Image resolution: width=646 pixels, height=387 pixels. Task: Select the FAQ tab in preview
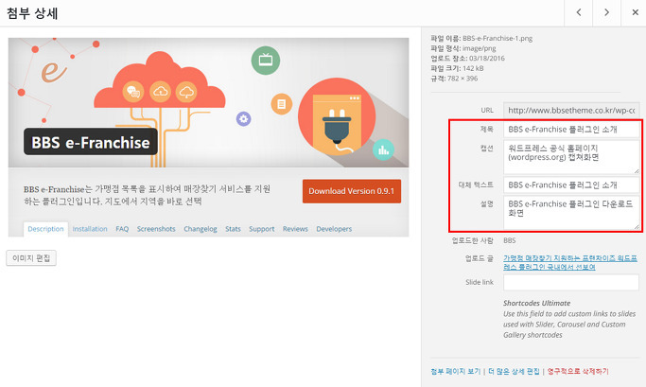point(122,229)
